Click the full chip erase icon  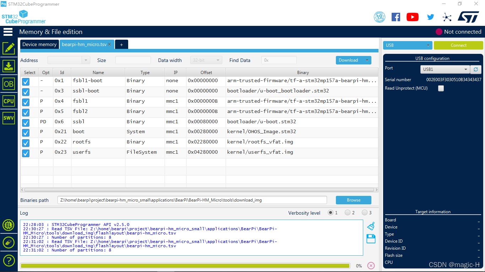point(9,243)
